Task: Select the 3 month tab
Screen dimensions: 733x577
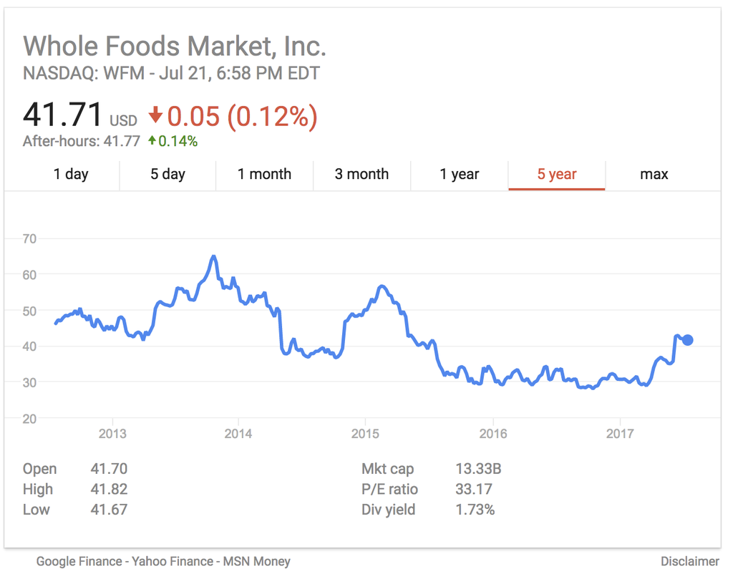Action: click(x=361, y=174)
